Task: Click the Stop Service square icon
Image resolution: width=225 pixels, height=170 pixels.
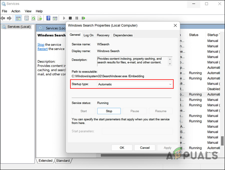Action: click(70, 18)
